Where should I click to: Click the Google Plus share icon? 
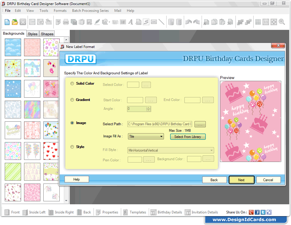(x=251, y=212)
